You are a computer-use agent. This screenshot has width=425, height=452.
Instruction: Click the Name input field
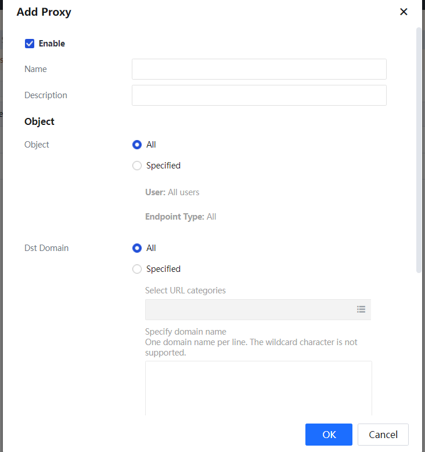(x=259, y=69)
